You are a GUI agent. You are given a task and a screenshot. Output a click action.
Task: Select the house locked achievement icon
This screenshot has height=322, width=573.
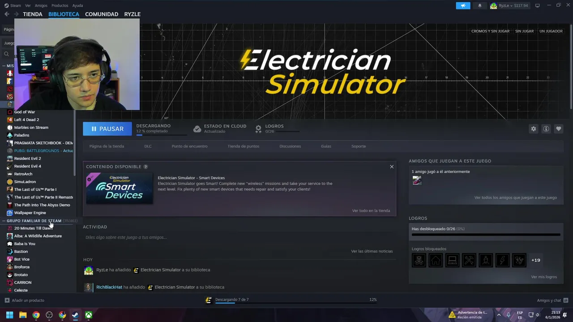[436, 260]
